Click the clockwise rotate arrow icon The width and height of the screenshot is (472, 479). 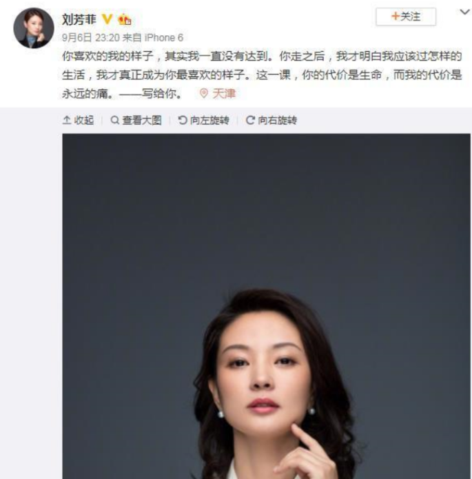250,120
